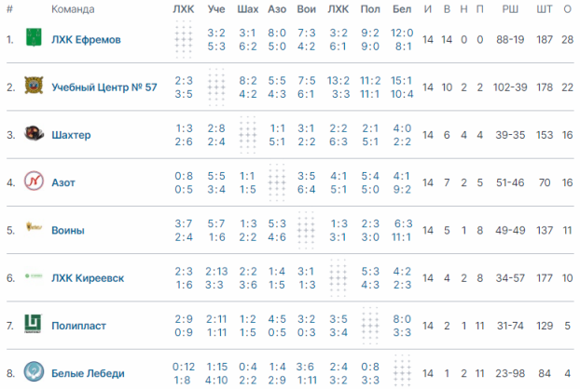The width and height of the screenshot is (580, 389).
Task: Open the ЛХК Киреевск team link
Action: [88, 278]
